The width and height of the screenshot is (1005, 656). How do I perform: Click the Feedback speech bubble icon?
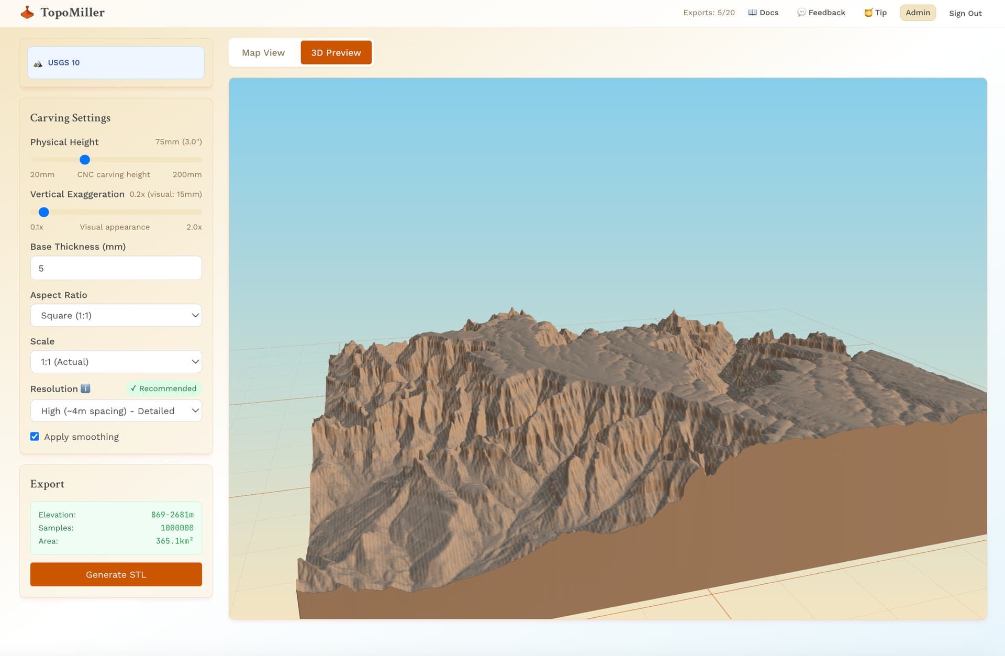[x=801, y=13]
